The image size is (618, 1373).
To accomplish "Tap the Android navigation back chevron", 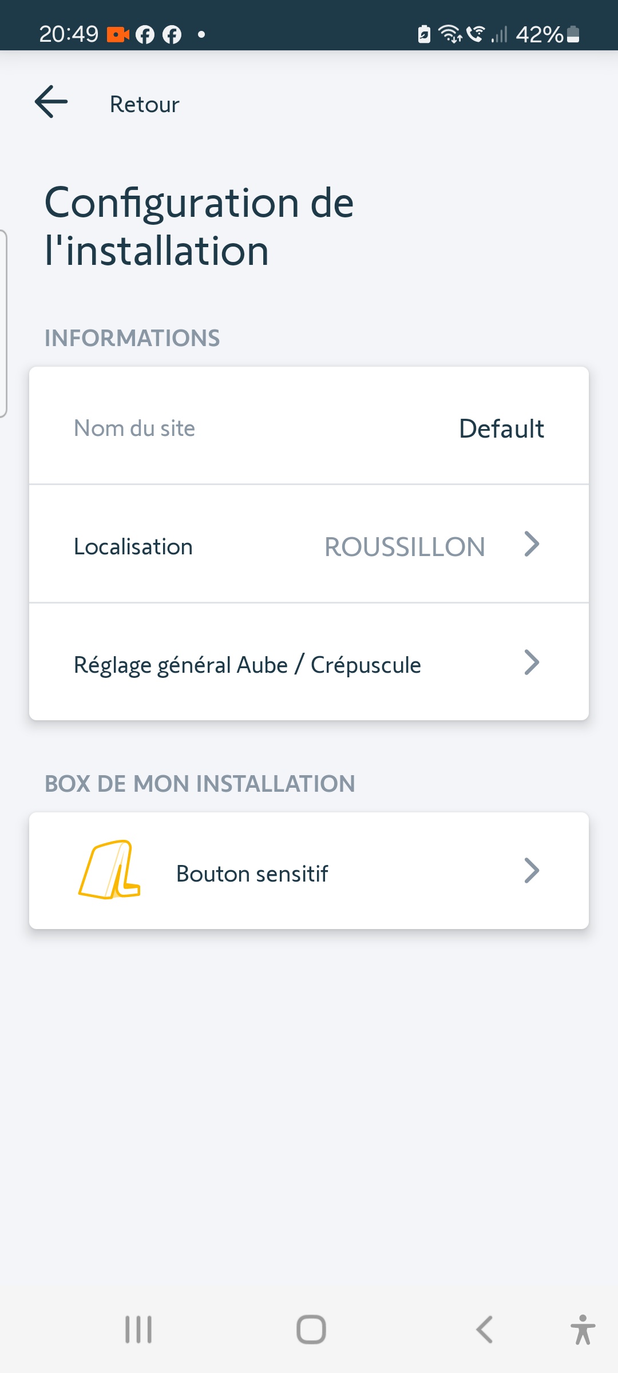I will (484, 1329).
